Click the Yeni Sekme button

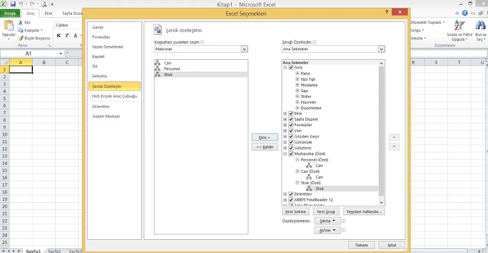[x=295, y=212]
